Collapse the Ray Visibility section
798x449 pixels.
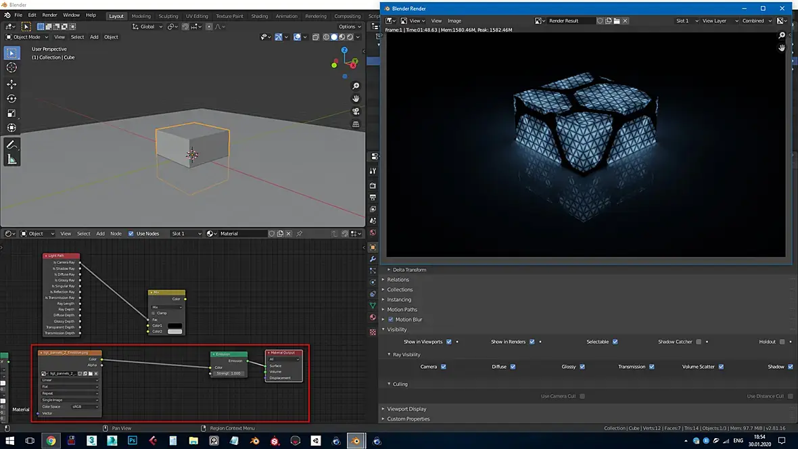[406, 354]
